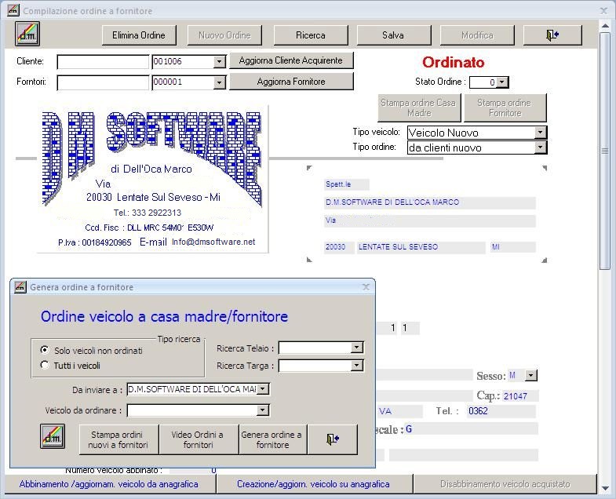Click the d.m. logo icon in the top toolbar
The width and height of the screenshot is (616, 499).
coord(27,34)
